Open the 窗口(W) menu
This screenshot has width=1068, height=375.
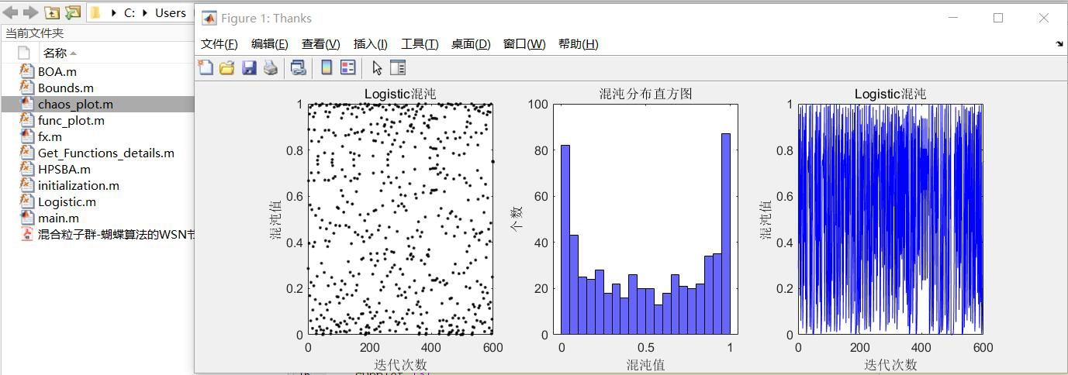pos(524,44)
